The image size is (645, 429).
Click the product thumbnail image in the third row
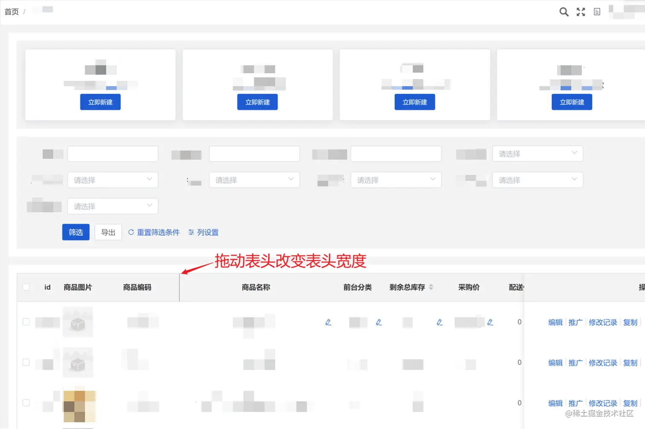(78, 406)
